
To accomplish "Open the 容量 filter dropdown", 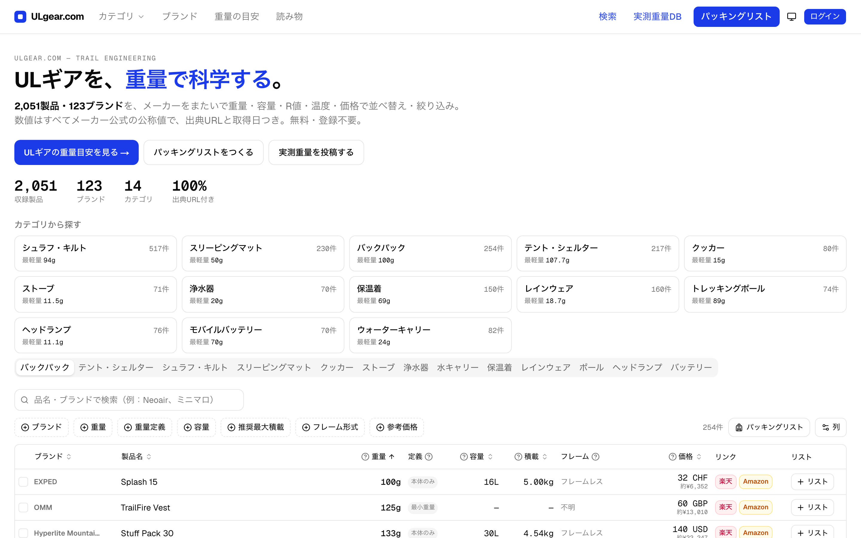I will (x=196, y=427).
